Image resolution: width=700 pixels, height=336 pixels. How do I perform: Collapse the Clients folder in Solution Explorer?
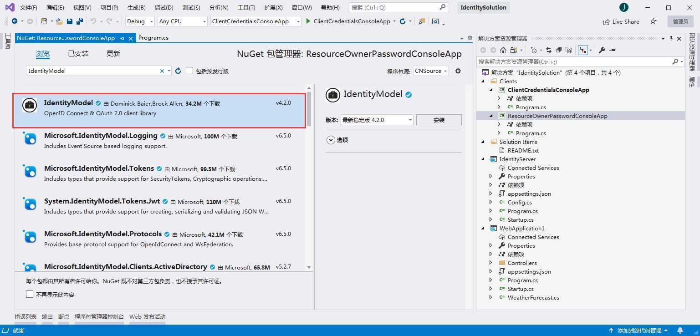coord(483,81)
